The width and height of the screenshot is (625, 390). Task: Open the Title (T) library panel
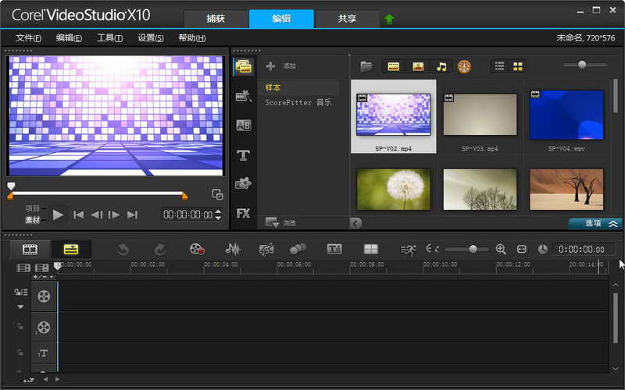point(243,154)
